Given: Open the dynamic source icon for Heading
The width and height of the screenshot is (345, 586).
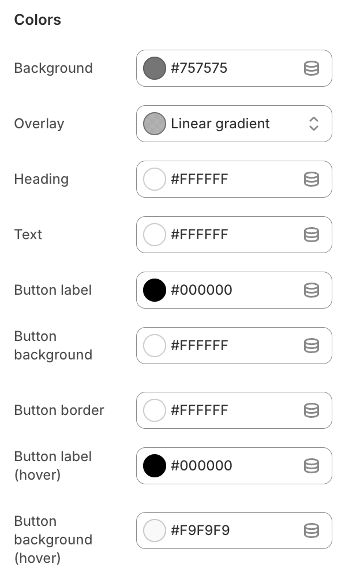Looking at the screenshot, I should pyautogui.click(x=312, y=179).
